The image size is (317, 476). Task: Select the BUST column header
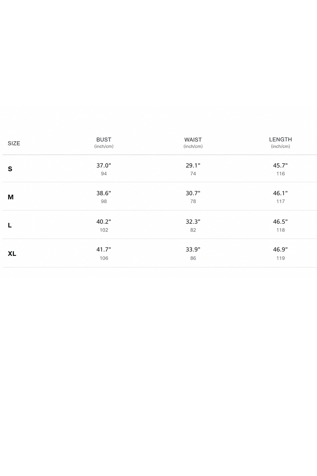104,140
